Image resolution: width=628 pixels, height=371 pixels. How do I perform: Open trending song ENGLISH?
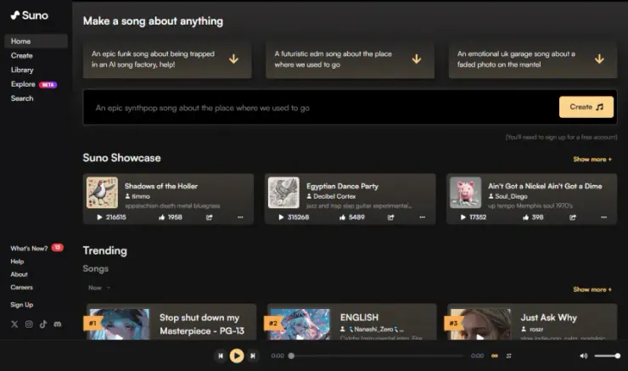tap(359, 318)
